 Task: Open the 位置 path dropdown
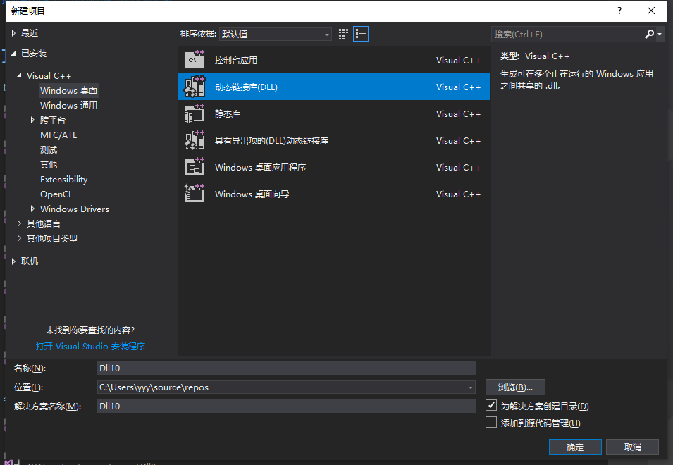coord(470,387)
